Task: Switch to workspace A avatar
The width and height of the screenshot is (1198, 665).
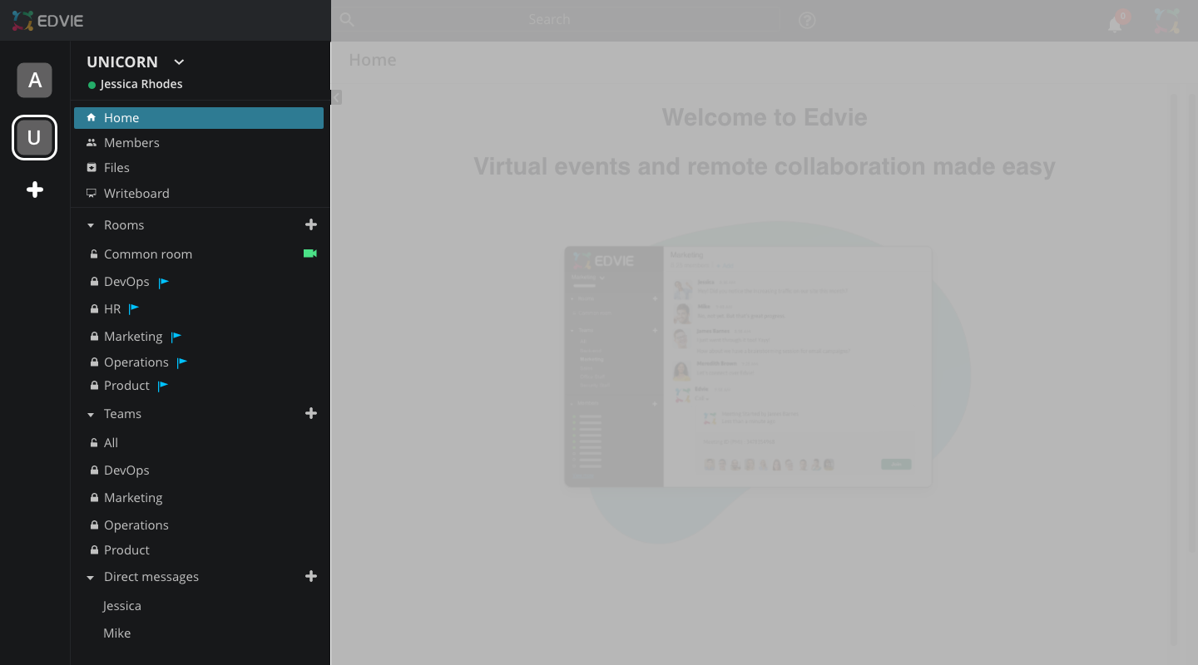Action: (x=34, y=81)
